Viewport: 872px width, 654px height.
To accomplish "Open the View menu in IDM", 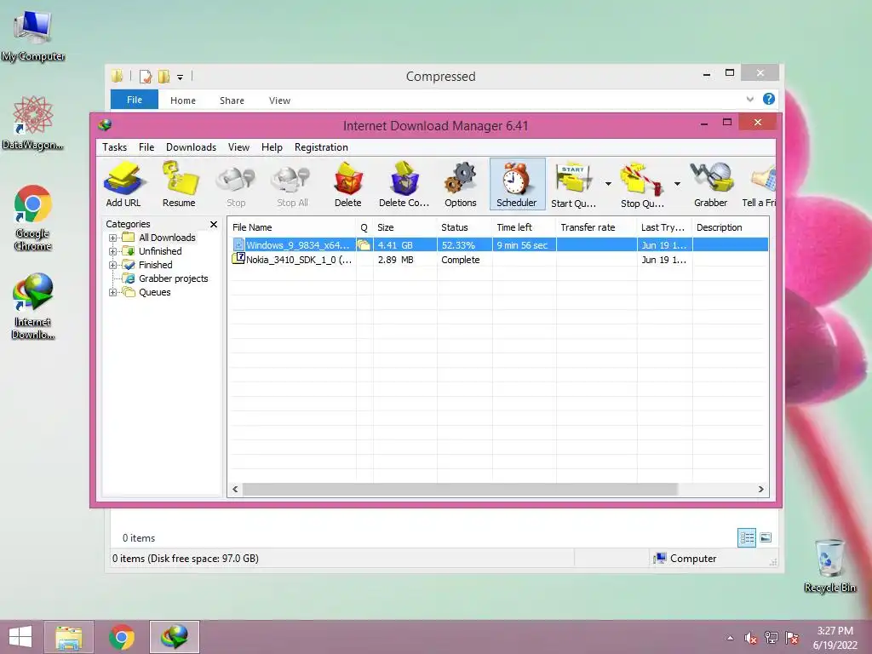I will [238, 147].
